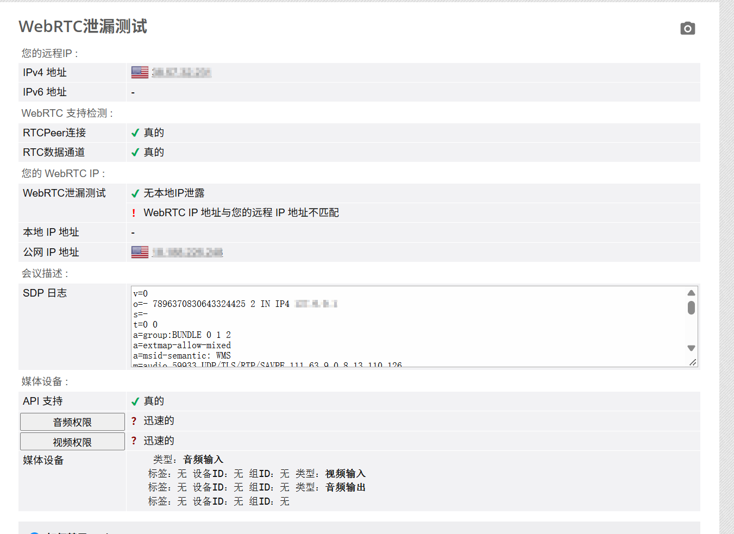
Task: Click the 无本地IP泄露 result text
Action: click(x=174, y=193)
